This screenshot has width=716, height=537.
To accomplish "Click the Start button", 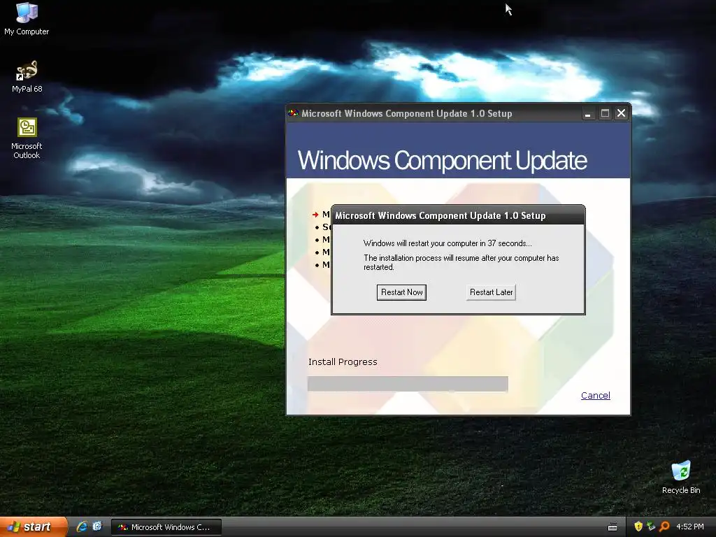I will coord(34,527).
